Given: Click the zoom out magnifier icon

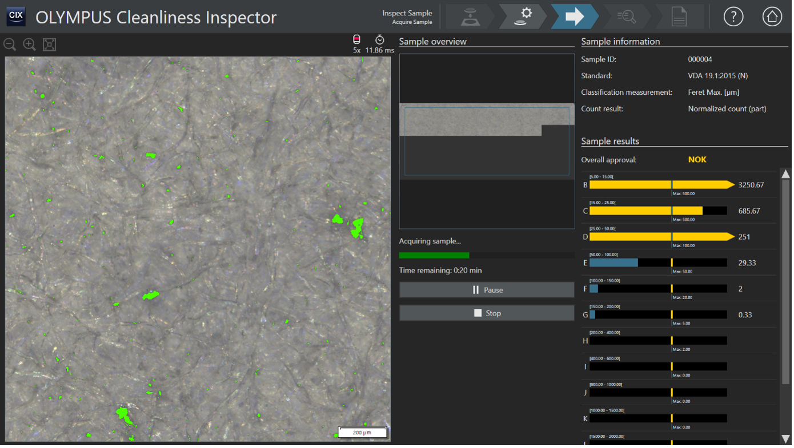Looking at the screenshot, I should click(10, 45).
